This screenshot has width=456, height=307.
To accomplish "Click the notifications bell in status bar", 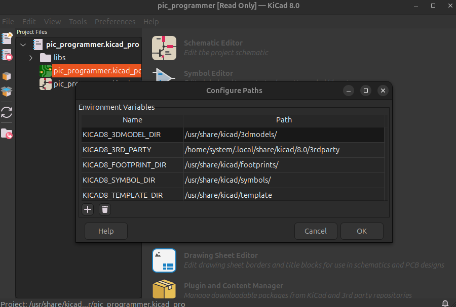I will click(445, 303).
